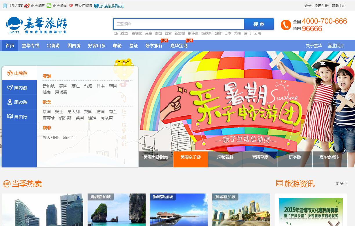Click the 嘉華旅游 JHCITS logo
This screenshot has height=226, width=355.
click(x=36, y=26)
